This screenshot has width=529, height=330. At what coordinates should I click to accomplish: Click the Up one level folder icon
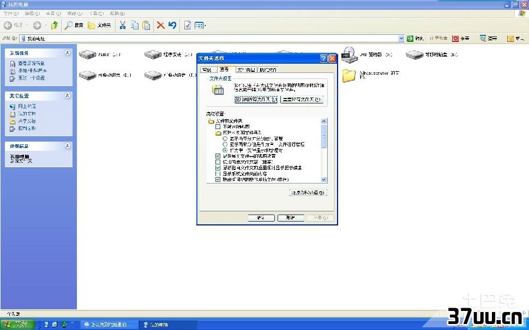coord(55,25)
